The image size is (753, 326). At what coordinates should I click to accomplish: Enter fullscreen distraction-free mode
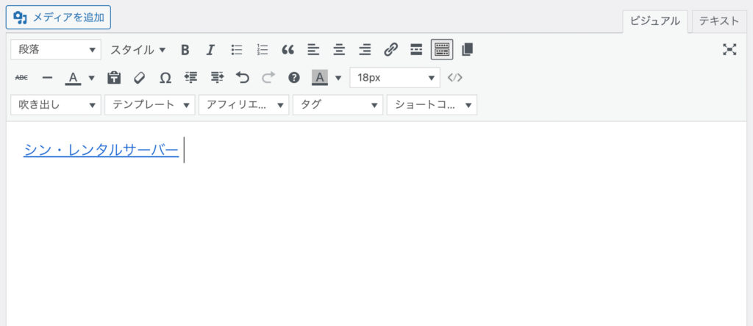(x=729, y=49)
